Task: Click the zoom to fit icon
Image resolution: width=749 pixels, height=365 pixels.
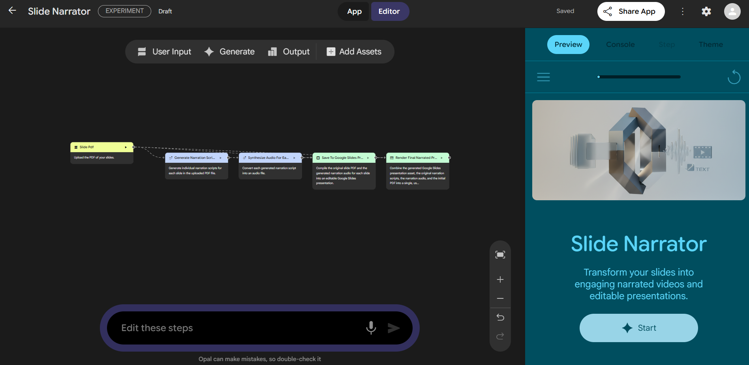Action: pos(500,255)
